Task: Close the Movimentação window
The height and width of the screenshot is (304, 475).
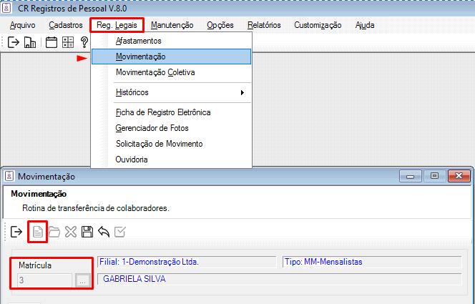Action: tap(459, 176)
